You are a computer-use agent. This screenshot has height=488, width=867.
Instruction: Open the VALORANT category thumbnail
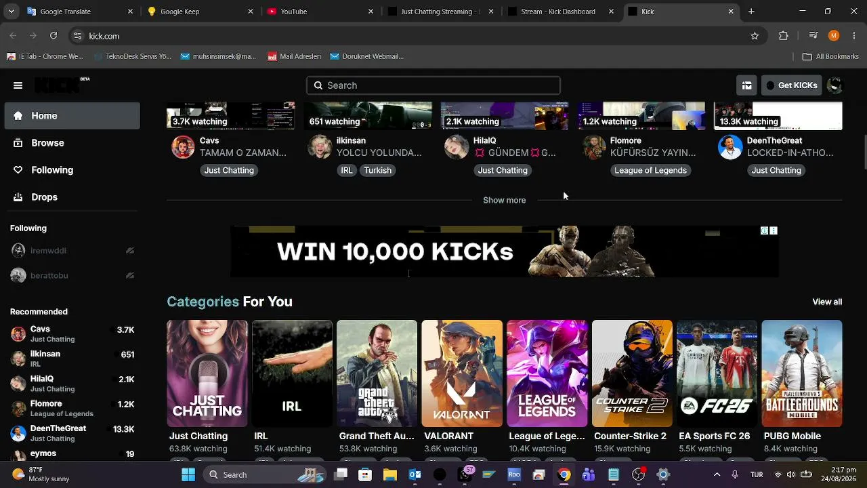pos(462,373)
